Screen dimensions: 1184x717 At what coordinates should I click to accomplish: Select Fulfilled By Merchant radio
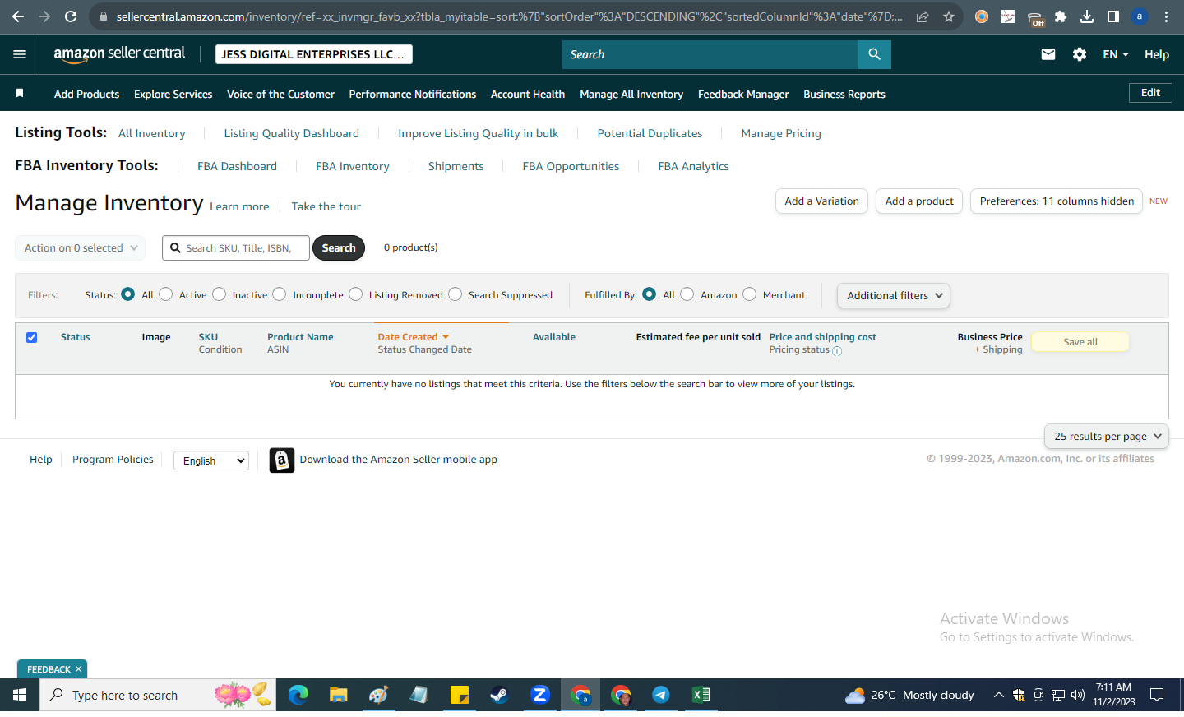[x=750, y=294]
